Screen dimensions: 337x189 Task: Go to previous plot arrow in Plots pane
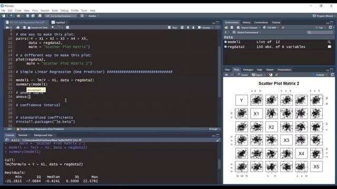pyautogui.click(x=226, y=75)
